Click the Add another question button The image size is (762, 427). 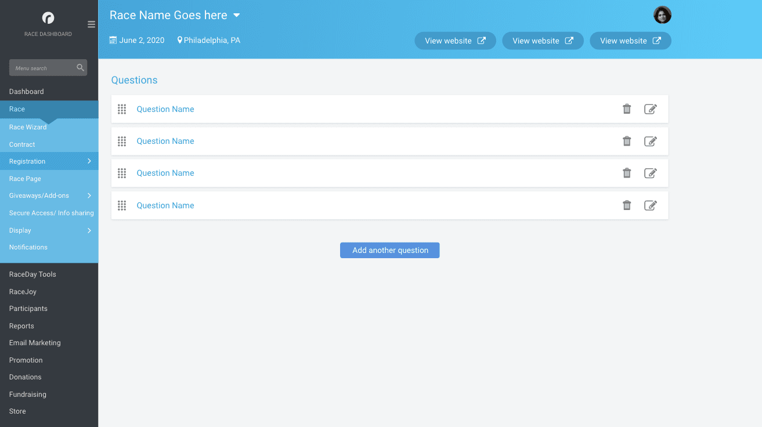[x=389, y=250]
